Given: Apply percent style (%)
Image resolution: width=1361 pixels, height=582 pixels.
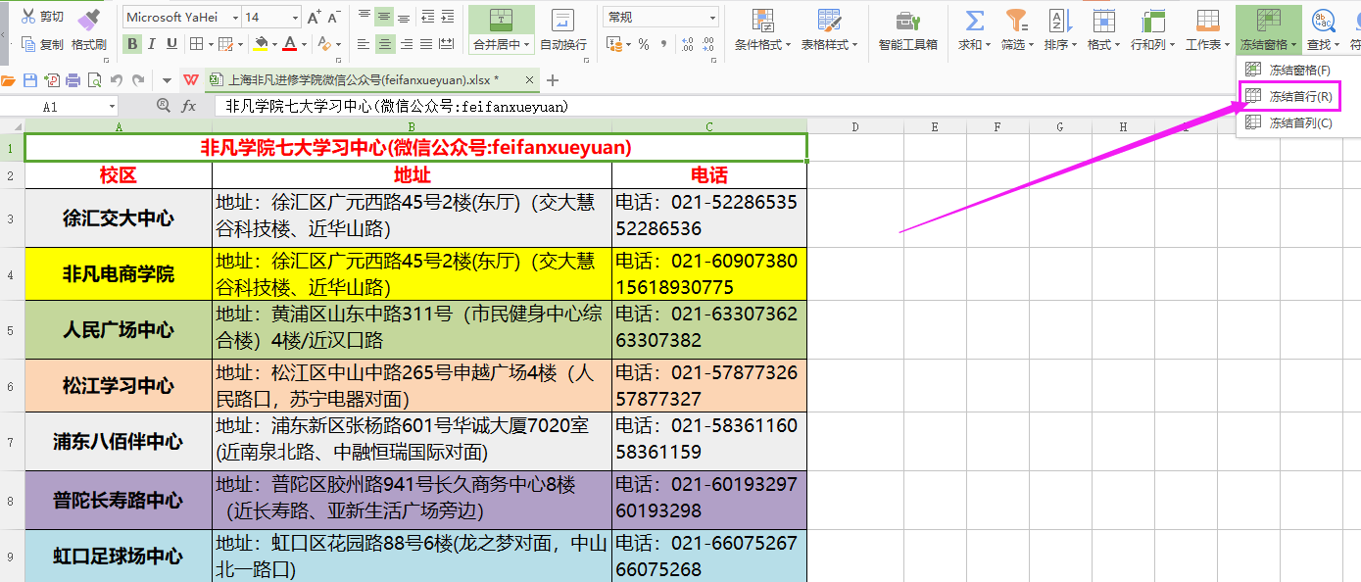Looking at the screenshot, I should tap(644, 44).
